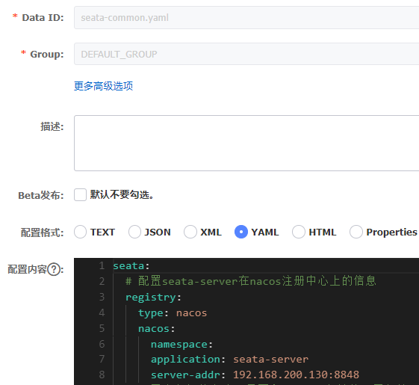Click the Group field showing DEFAULT_GROUP

(x=246, y=54)
